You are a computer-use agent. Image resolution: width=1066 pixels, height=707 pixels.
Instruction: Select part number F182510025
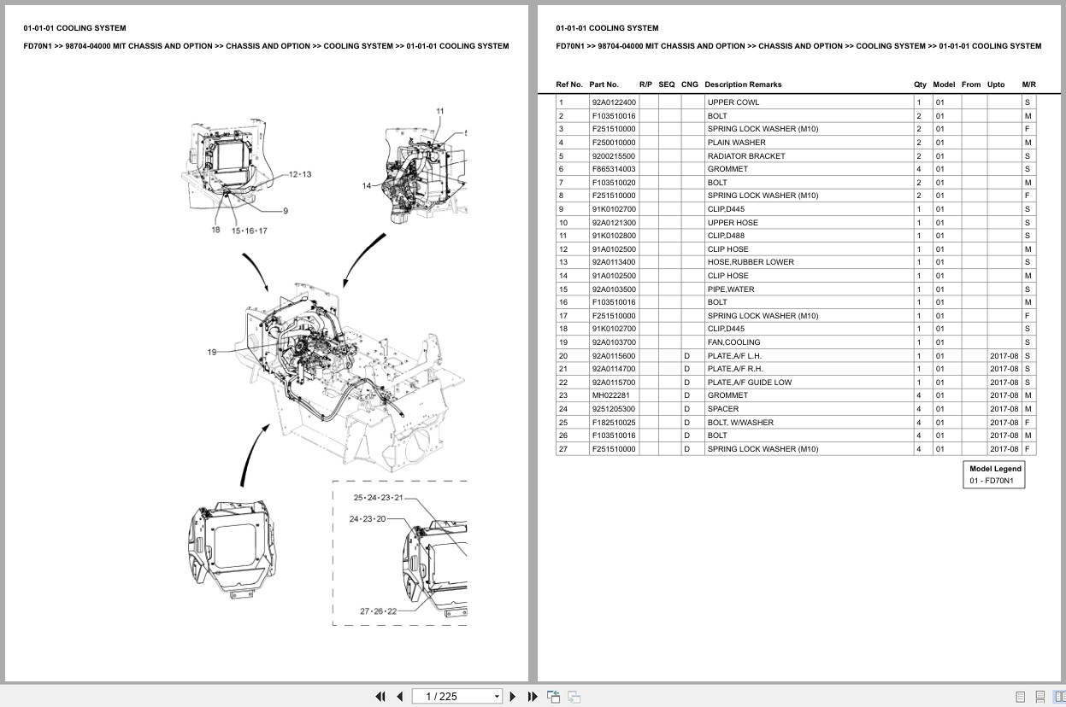pyautogui.click(x=614, y=423)
